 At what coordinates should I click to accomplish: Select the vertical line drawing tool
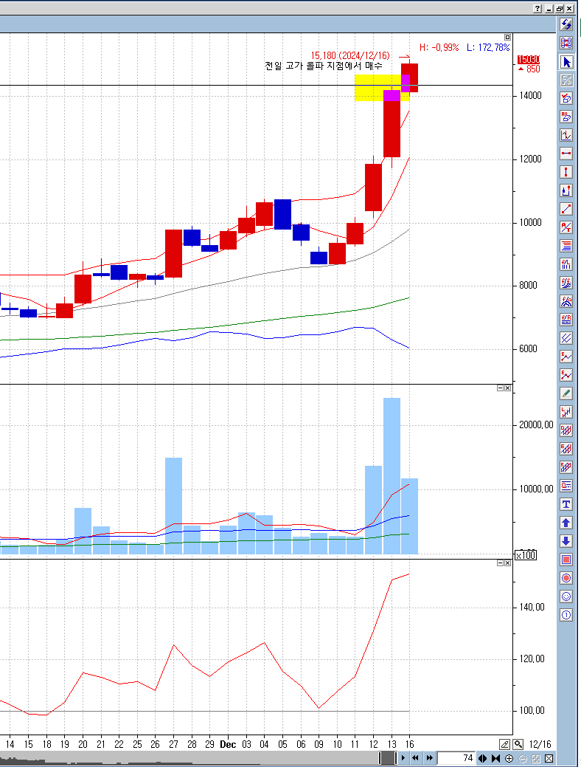pos(566,172)
